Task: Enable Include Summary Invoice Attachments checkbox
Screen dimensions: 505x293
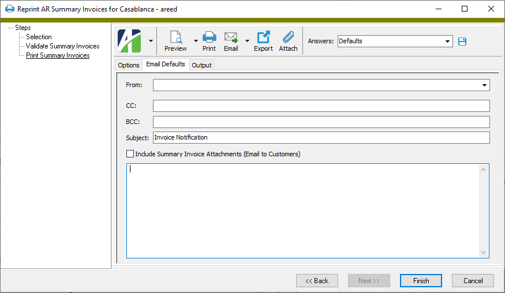Action: 130,154
